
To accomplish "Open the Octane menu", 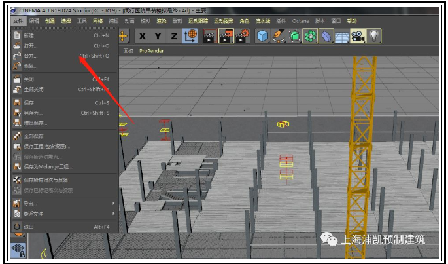I will [x=301, y=21].
